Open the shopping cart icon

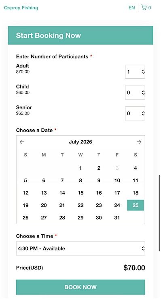click(144, 8)
